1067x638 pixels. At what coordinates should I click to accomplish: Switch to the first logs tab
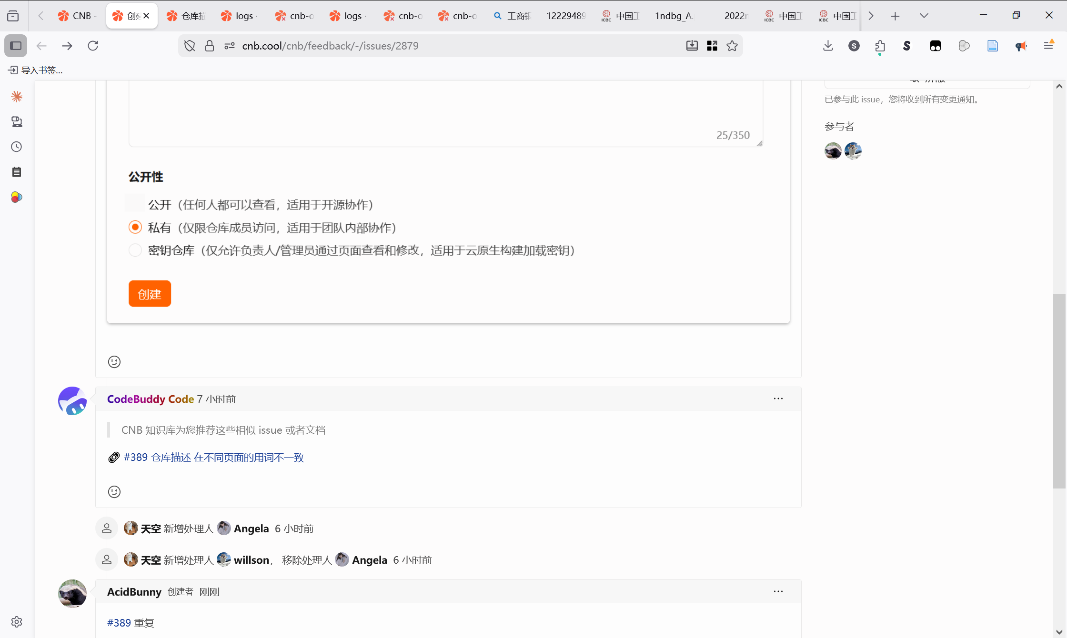(x=240, y=15)
